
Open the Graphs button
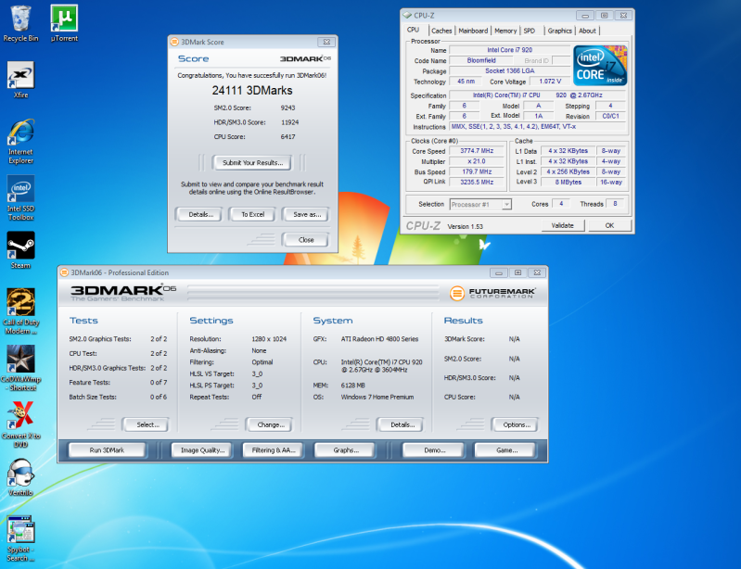[x=345, y=450]
